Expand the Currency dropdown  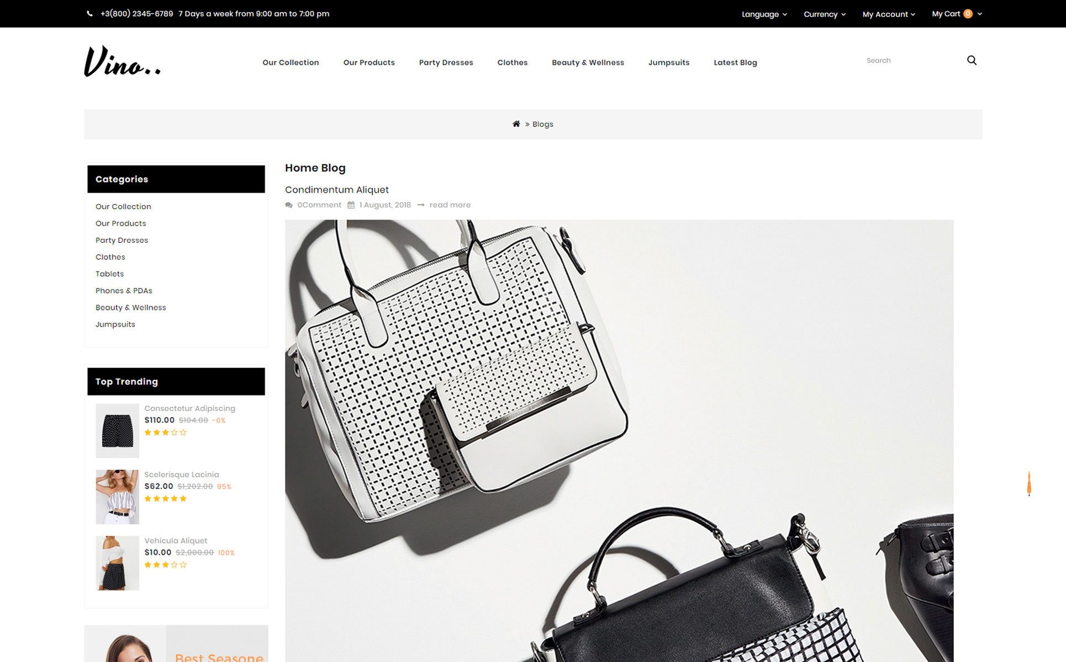[x=825, y=14]
